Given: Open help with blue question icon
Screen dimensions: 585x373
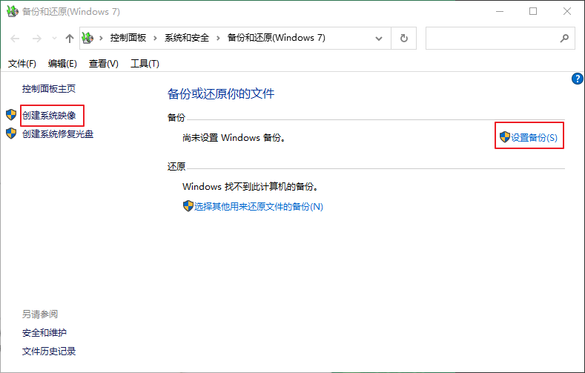Looking at the screenshot, I should coord(577,79).
